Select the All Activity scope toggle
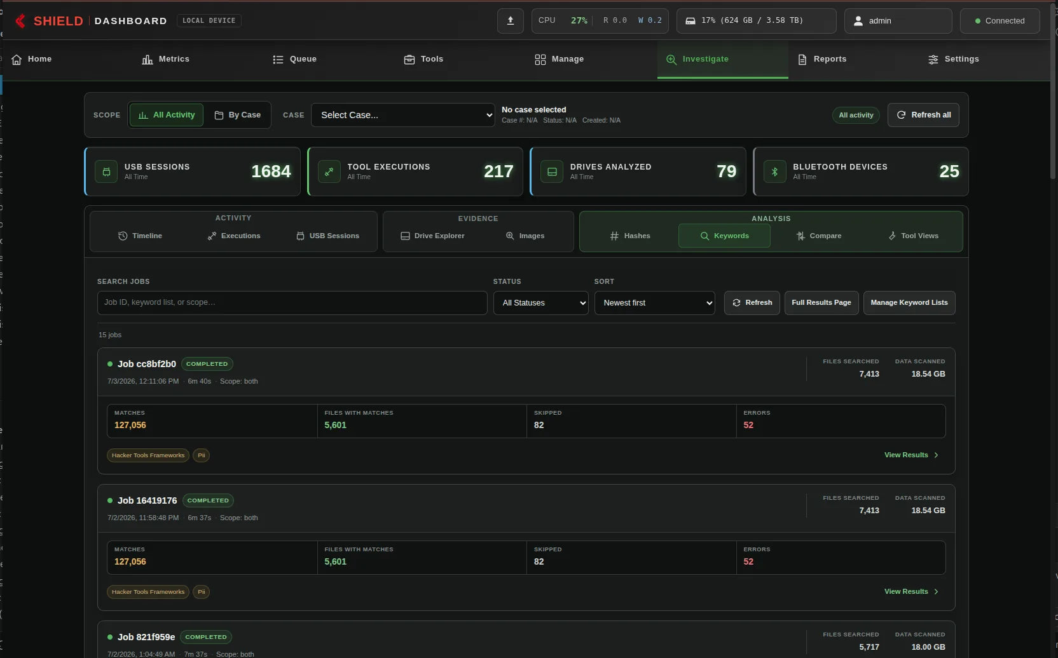1058x658 pixels. pyautogui.click(x=167, y=115)
